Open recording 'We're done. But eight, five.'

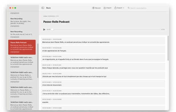pos(22,22)
